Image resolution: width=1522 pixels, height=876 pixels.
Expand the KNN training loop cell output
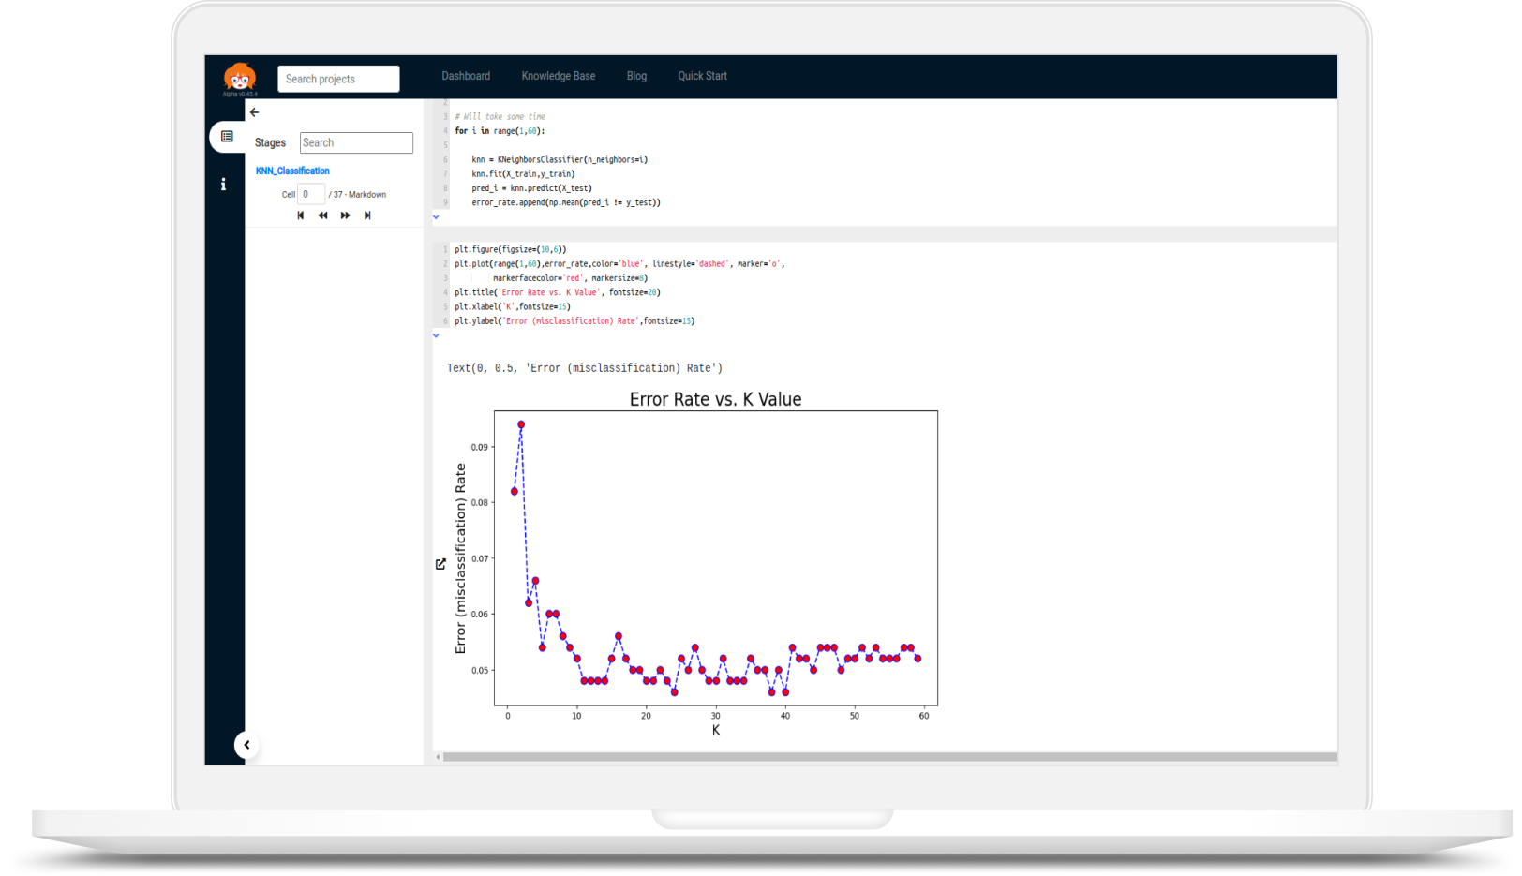coord(436,216)
